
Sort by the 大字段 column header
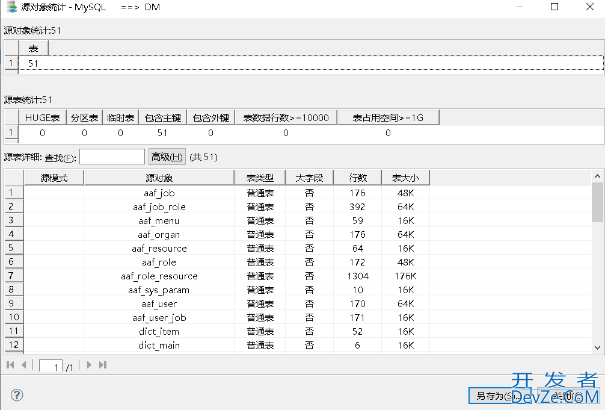pyautogui.click(x=310, y=178)
